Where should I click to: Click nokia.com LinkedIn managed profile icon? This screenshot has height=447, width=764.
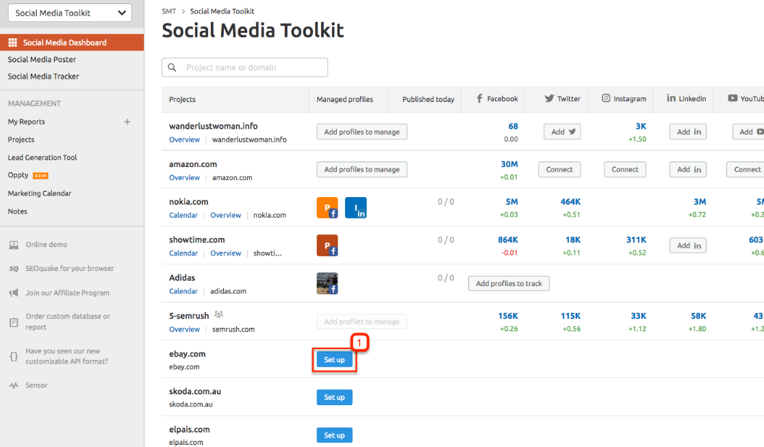pyautogui.click(x=356, y=207)
